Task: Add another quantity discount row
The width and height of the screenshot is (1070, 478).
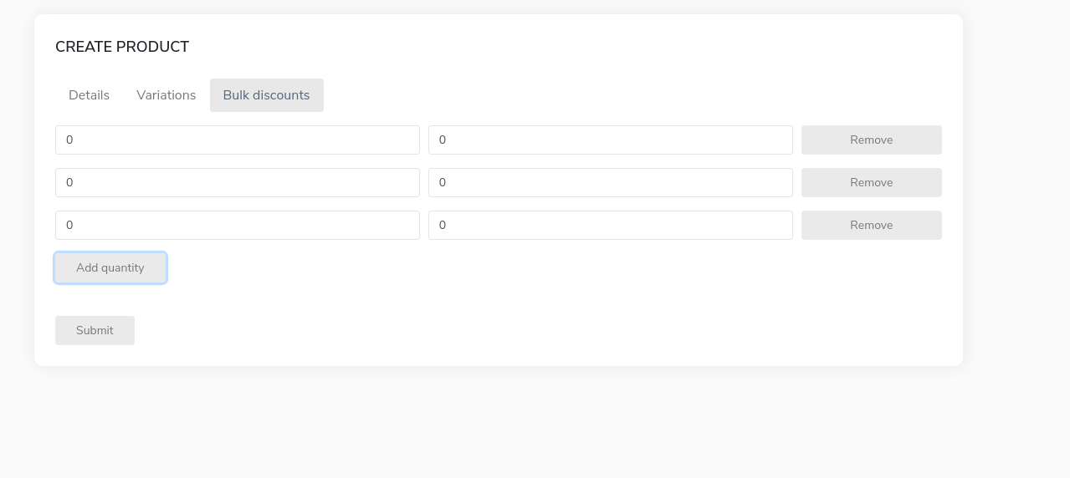Action: (x=110, y=268)
